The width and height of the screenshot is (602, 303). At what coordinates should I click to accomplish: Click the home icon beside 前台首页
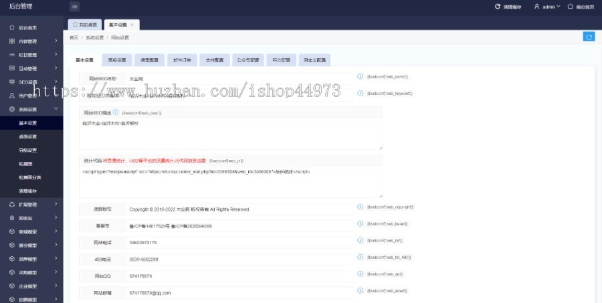[570, 7]
